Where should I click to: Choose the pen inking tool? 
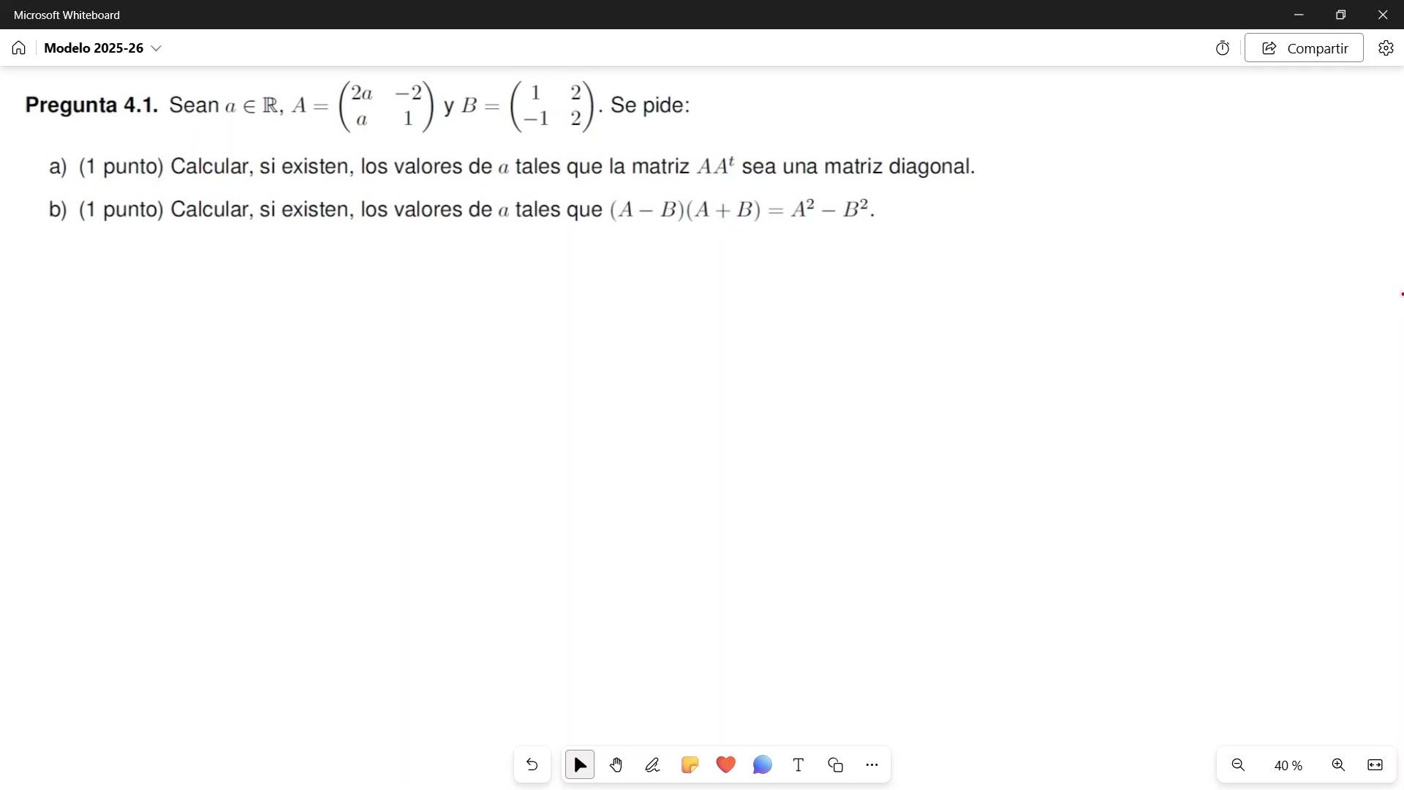pyautogui.click(x=652, y=765)
